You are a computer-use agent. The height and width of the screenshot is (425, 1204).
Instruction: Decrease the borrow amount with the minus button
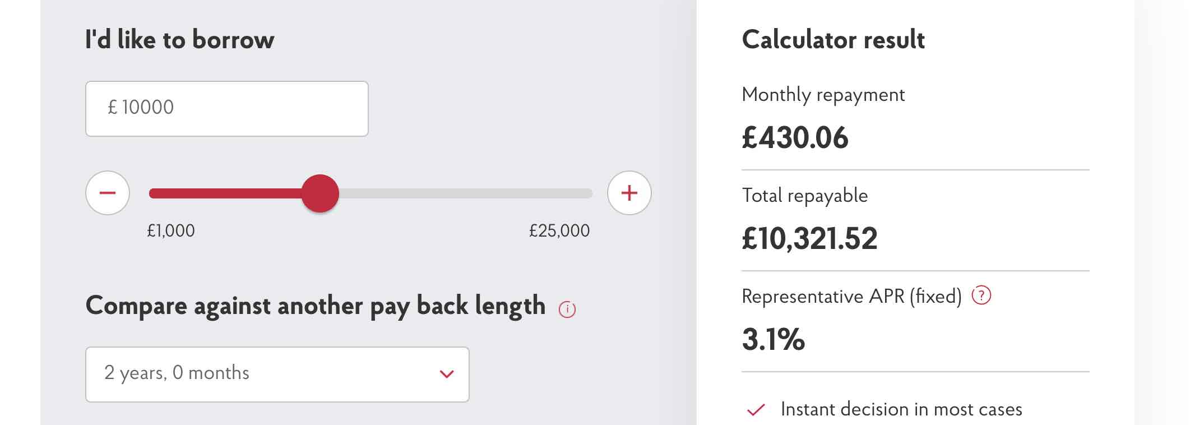[108, 193]
